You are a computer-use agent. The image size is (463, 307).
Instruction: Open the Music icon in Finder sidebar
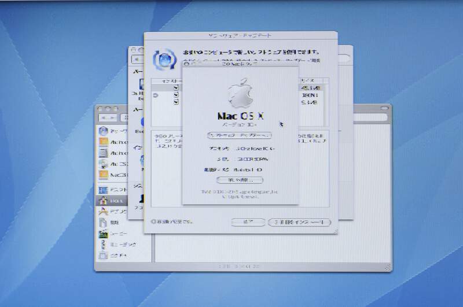[x=103, y=245]
